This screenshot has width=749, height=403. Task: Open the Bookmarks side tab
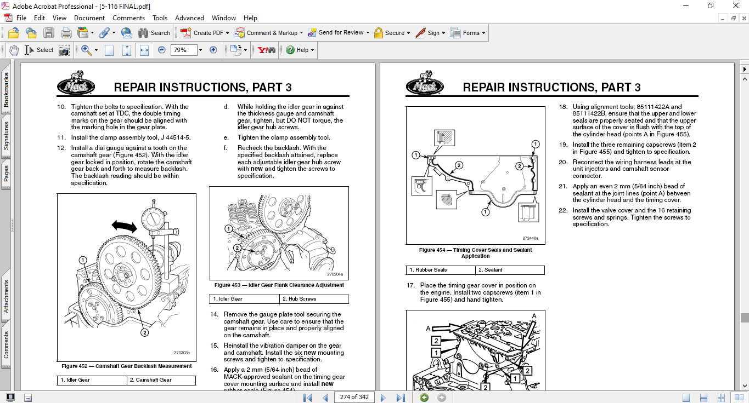click(x=6, y=90)
